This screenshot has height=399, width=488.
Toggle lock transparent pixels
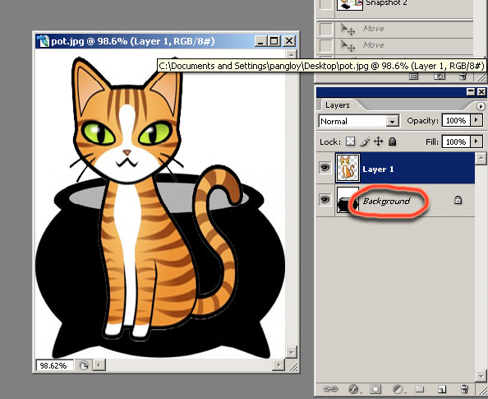351,142
